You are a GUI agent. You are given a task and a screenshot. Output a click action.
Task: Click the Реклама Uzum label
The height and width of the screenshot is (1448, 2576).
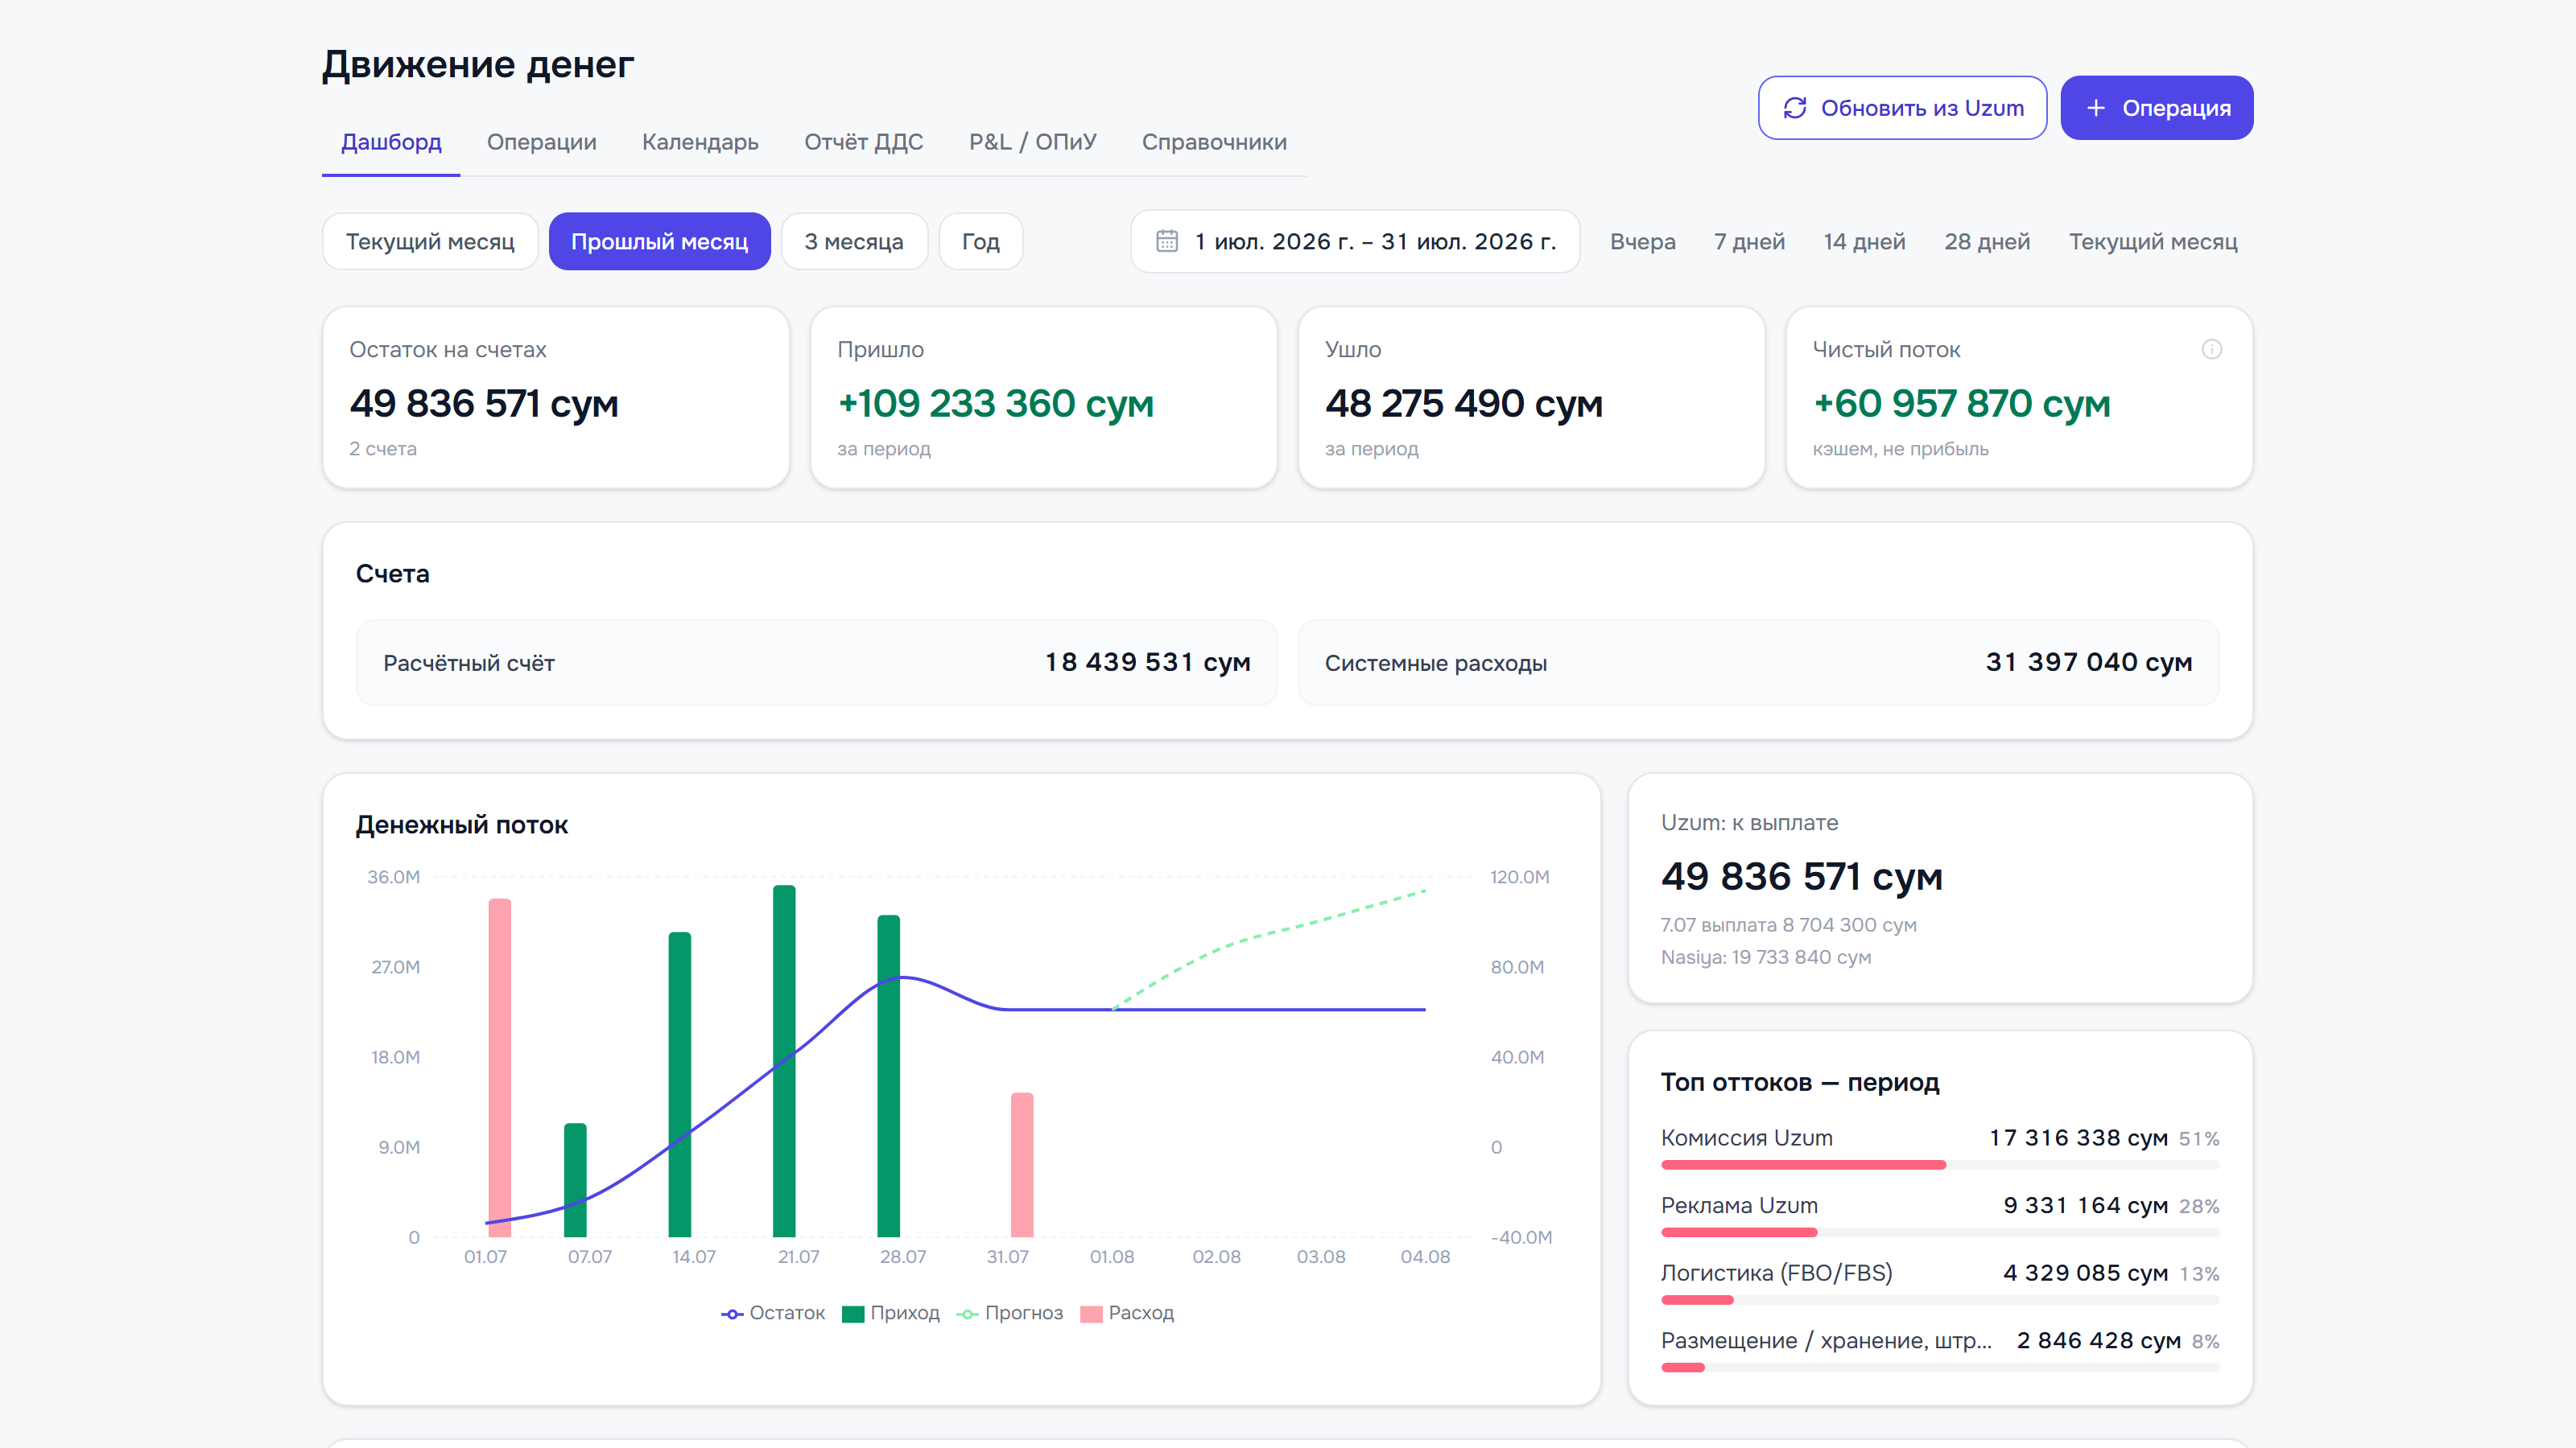pos(1739,1206)
